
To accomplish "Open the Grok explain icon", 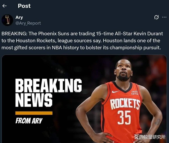I will (156, 17).
